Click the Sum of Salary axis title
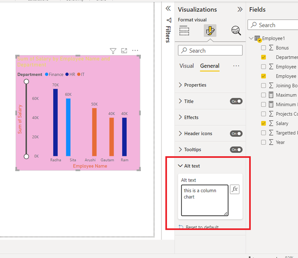This screenshot has height=258, width=298. coord(20,119)
